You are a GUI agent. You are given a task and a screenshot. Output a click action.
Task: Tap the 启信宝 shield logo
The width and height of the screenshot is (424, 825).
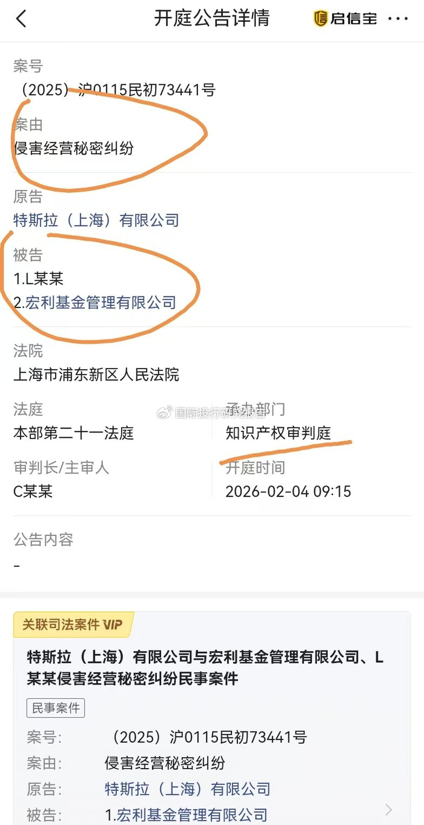[x=320, y=19]
